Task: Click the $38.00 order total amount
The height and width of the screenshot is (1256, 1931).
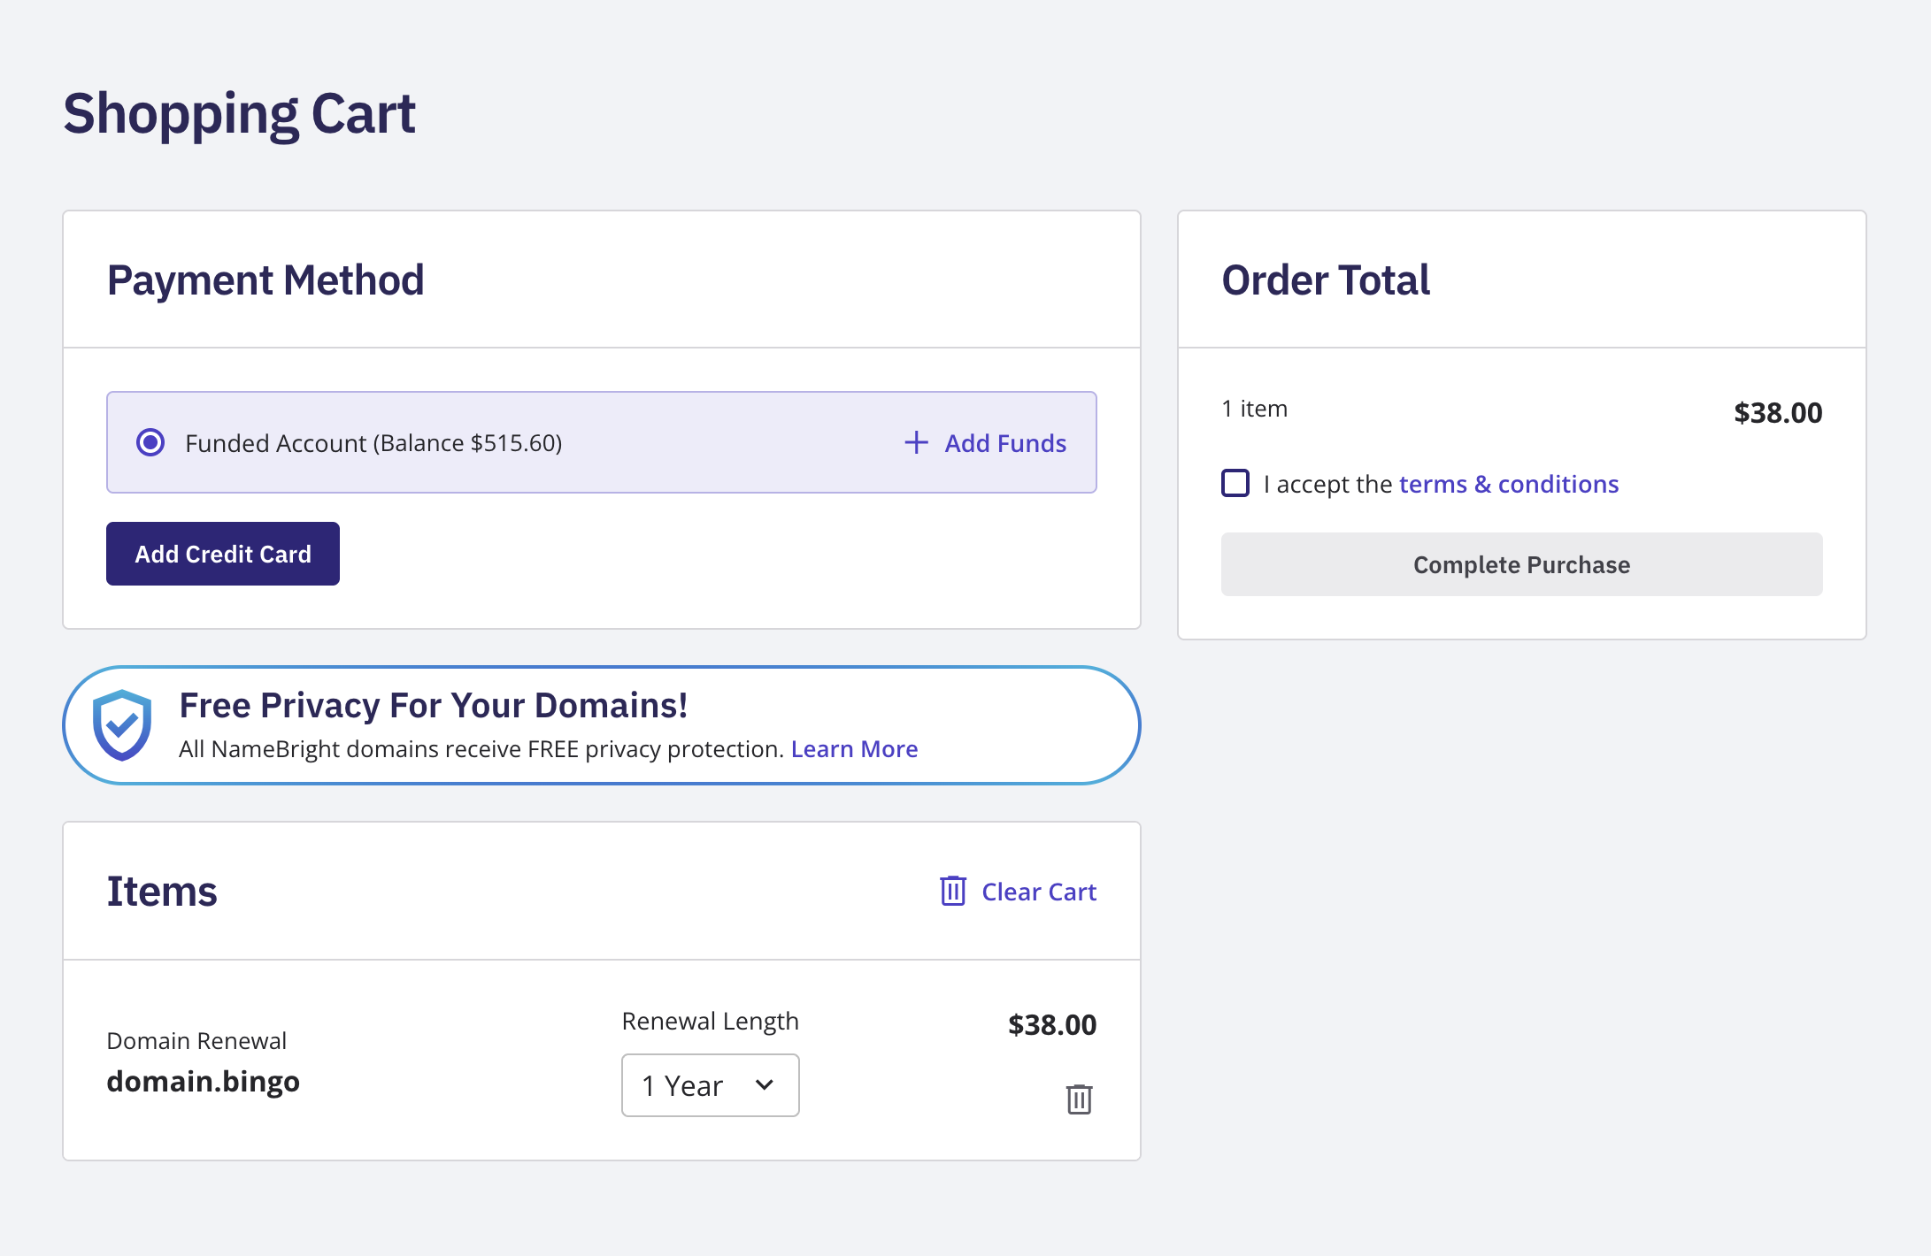Action: (x=1778, y=412)
